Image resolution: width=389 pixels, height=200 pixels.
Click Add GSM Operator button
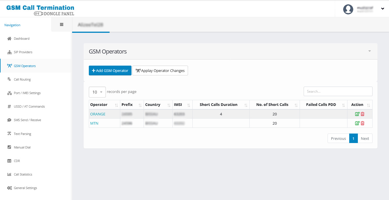(110, 71)
